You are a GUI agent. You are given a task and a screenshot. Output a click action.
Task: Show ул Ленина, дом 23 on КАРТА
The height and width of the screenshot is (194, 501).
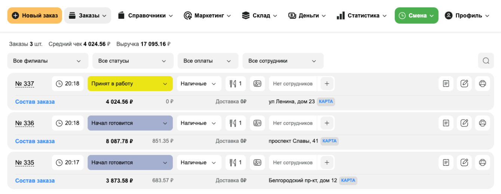pos(326,101)
